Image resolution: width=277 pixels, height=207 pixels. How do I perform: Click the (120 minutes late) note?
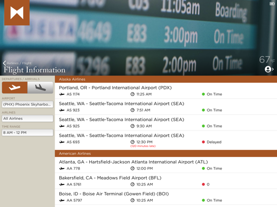point(143,146)
